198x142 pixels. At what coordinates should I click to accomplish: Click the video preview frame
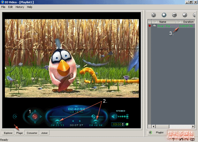point(72,58)
